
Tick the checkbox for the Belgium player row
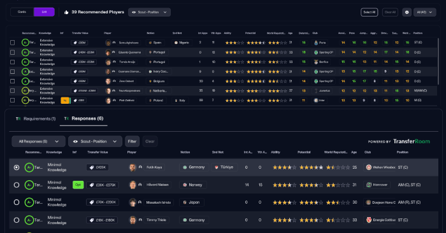pyautogui.click(x=13, y=81)
